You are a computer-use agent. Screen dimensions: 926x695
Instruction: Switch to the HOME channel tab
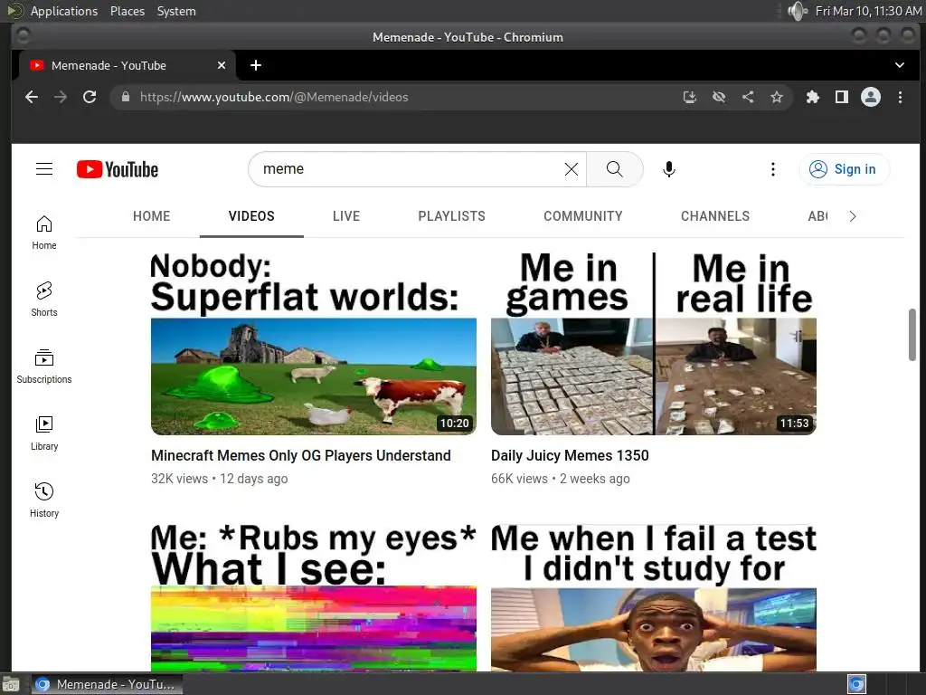click(x=151, y=216)
